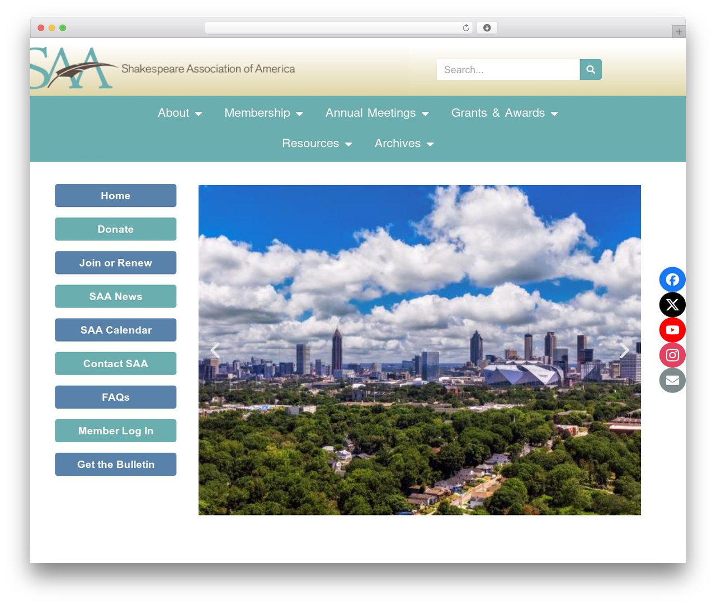Click the Donate button
The image size is (716, 606).
point(116,229)
